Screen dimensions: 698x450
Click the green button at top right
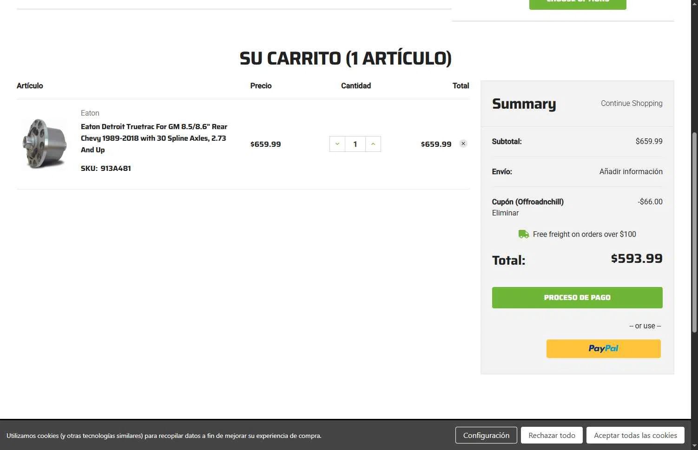tap(578, 4)
